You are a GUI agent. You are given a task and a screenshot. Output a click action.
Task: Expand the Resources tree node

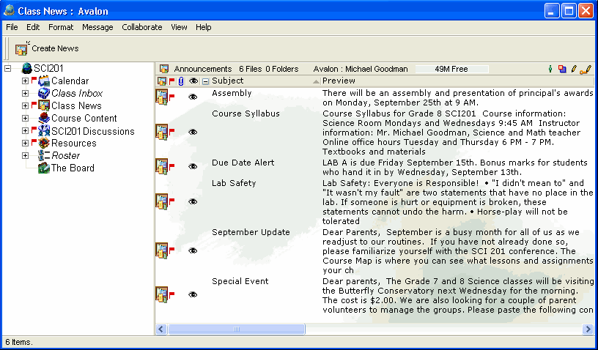pyautogui.click(x=25, y=144)
